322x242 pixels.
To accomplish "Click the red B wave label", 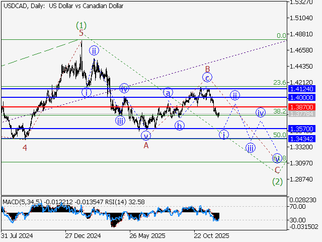I will click(x=206, y=68).
